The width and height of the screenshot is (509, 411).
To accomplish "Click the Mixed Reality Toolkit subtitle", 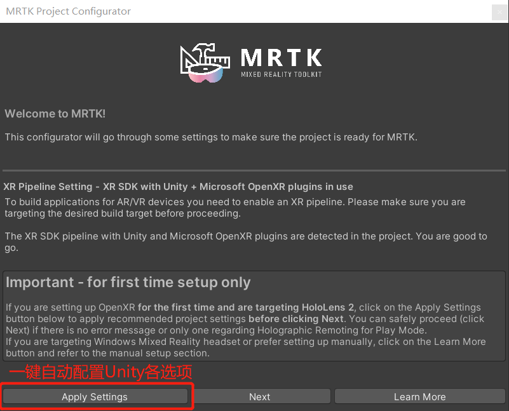I will (281, 74).
